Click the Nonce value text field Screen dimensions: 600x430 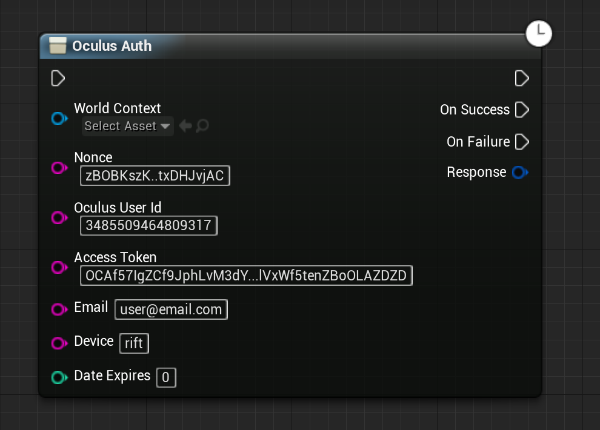tap(155, 176)
